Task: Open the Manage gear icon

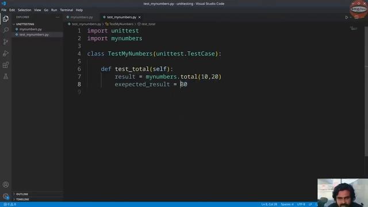Action: pyautogui.click(x=6, y=196)
